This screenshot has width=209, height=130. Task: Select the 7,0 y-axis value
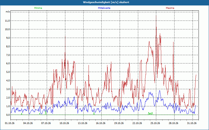[8, 55]
